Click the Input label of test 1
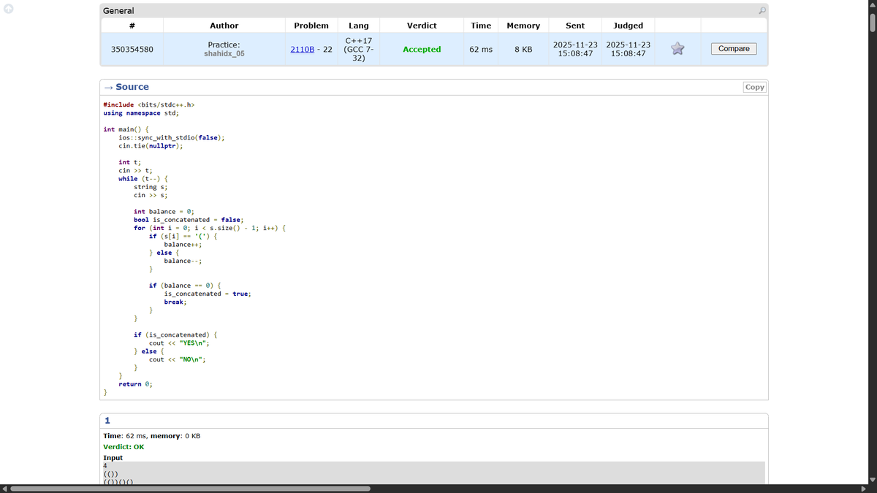The height and width of the screenshot is (493, 877). (113, 458)
